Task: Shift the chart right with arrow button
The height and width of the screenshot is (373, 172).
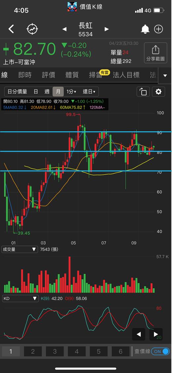Action: click(x=156, y=334)
